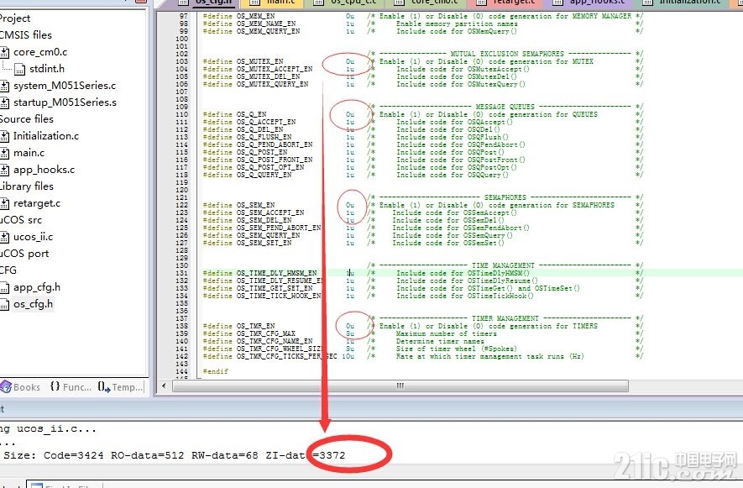This screenshot has width=743, height=488.
Task: Click the editor horizontal scrollbar thumb
Action: point(400,386)
